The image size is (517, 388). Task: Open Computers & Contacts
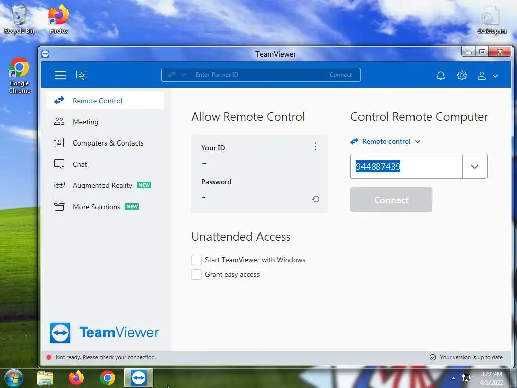[105, 143]
